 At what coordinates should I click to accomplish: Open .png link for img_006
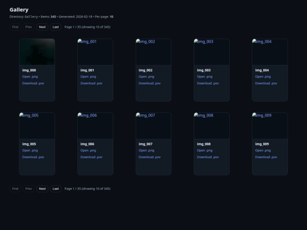click(x=88, y=150)
